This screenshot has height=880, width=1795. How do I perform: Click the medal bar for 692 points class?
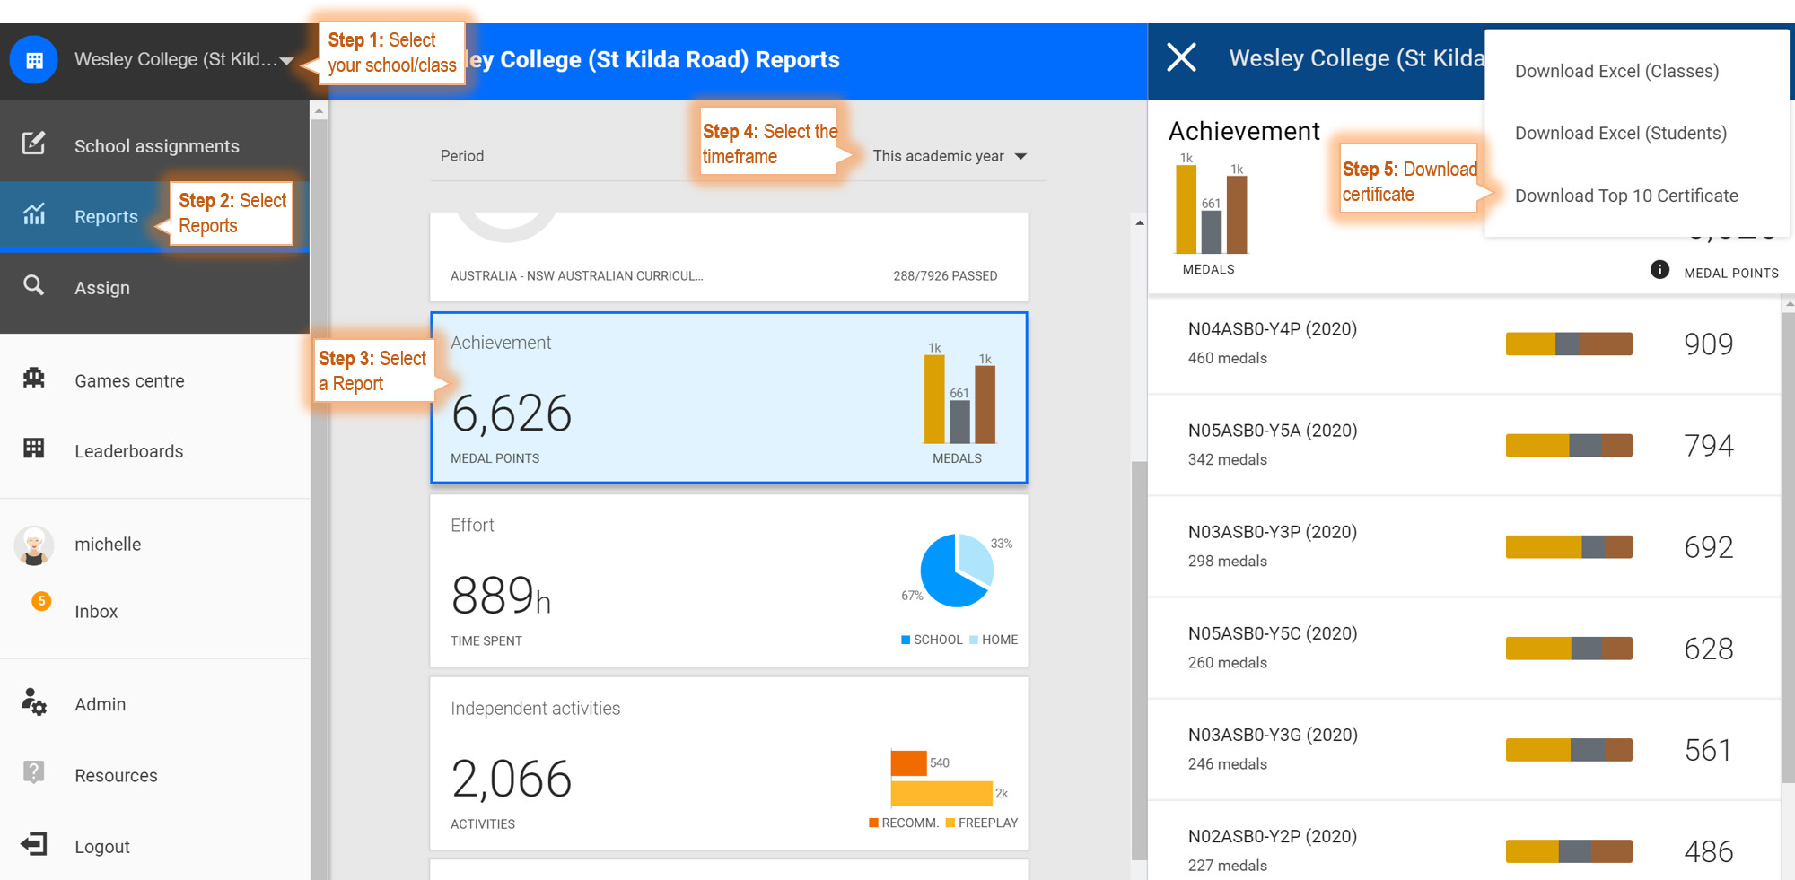point(1569,546)
